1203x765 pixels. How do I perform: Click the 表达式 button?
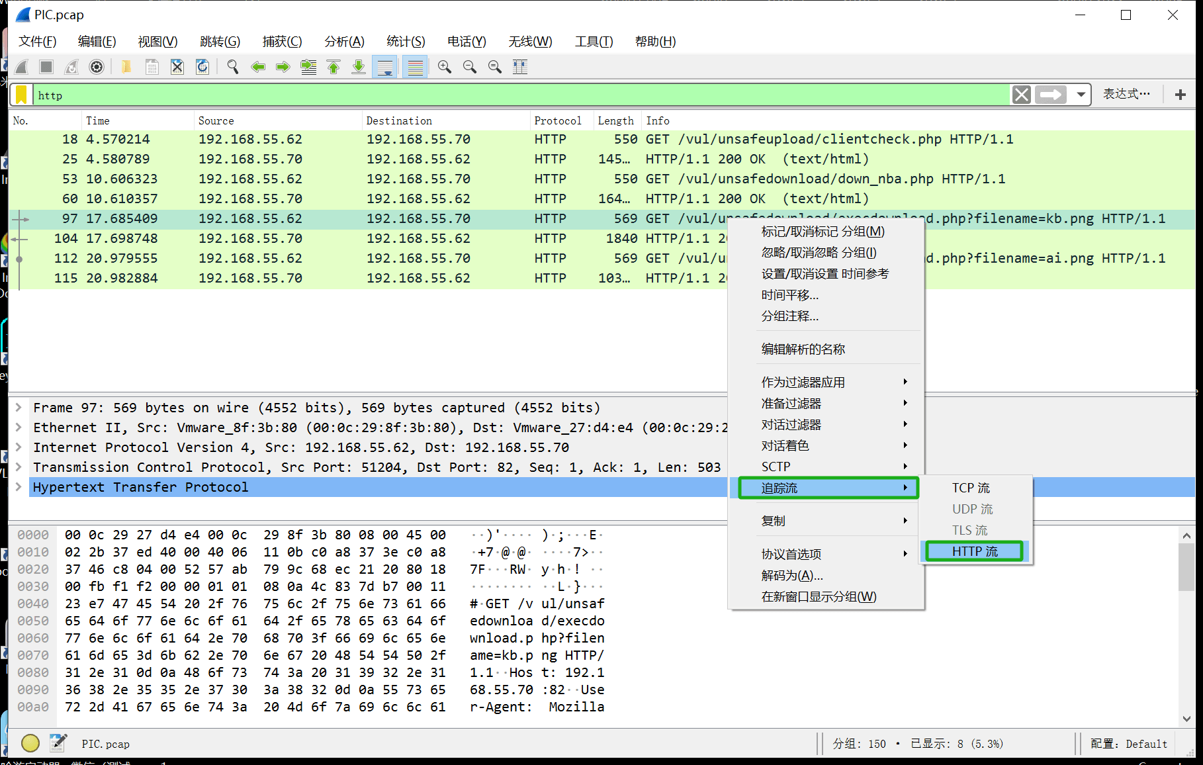point(1126,95)
